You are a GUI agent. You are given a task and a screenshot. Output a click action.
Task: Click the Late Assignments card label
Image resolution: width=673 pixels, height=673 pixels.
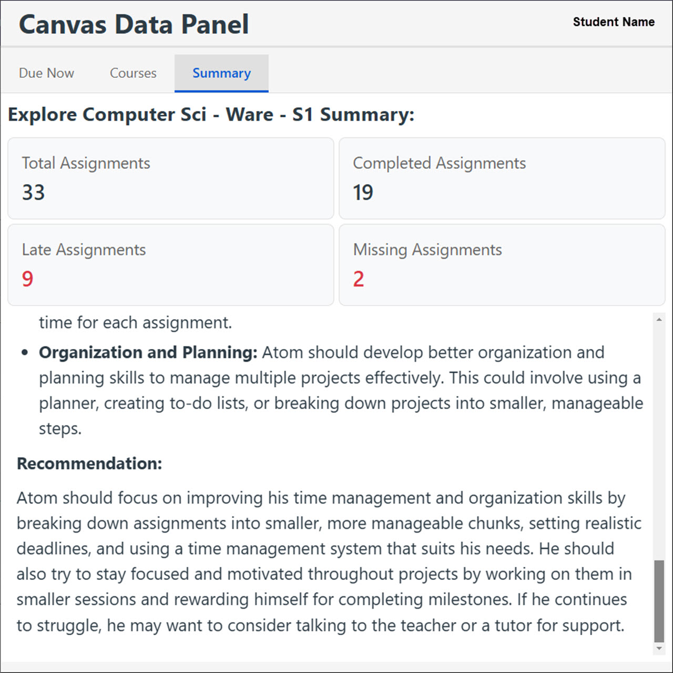pyautogui.click(x=84, y=250)
